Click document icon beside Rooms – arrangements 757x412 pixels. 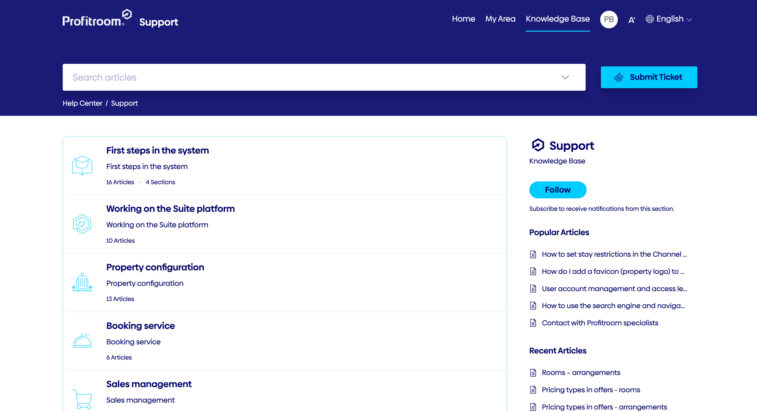click(533, 373)
